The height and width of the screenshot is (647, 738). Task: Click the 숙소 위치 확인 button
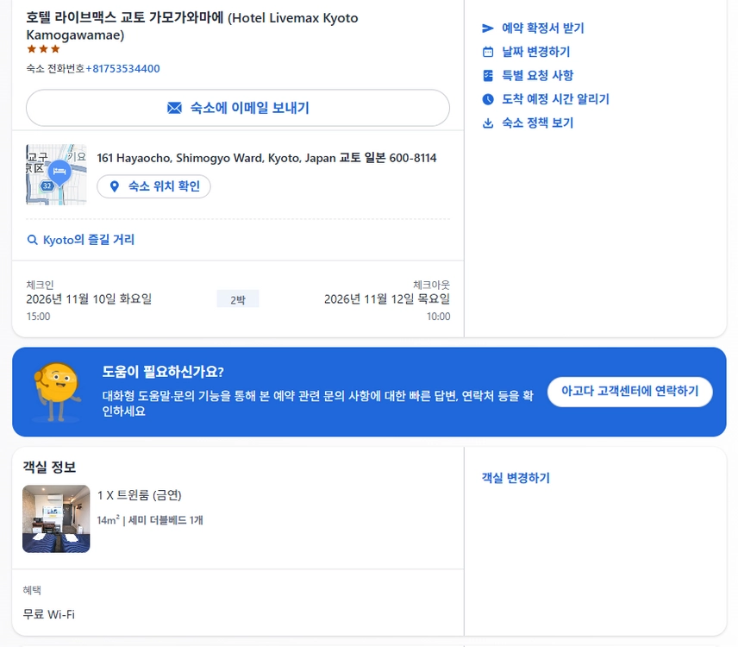[154, 186]
